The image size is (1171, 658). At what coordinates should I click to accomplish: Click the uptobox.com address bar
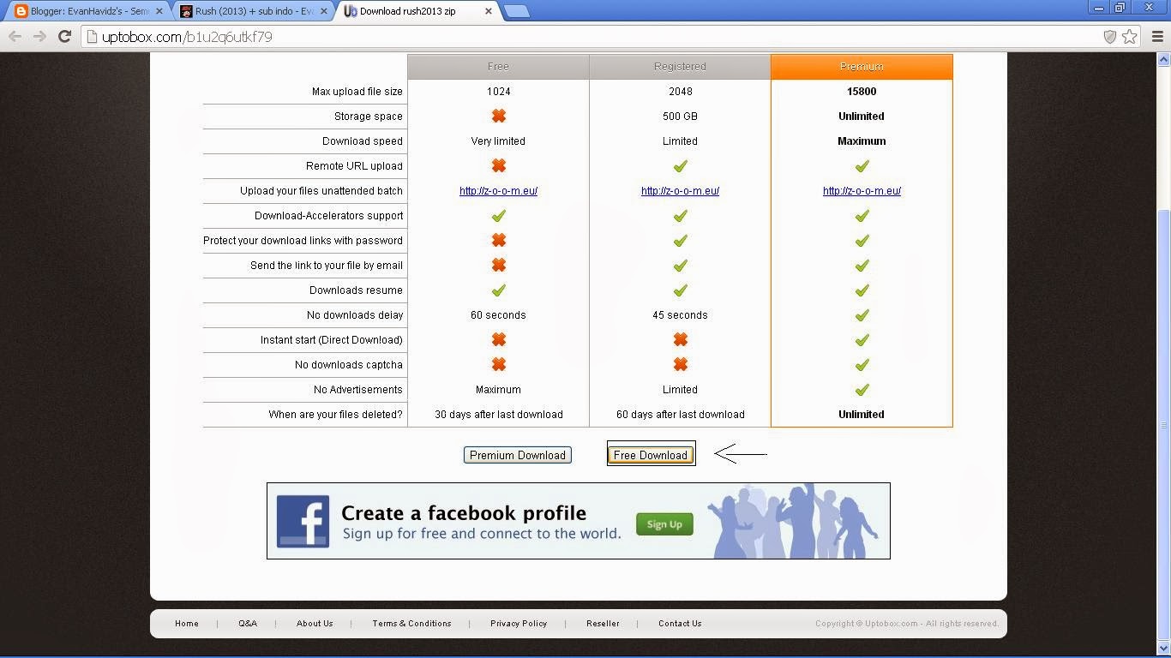click(592, 37)
